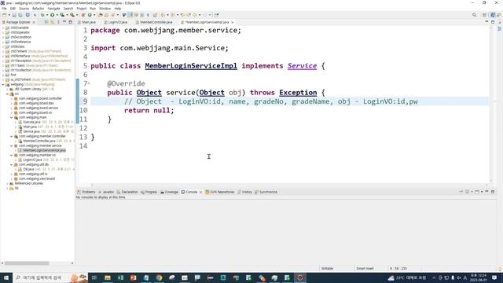
Task: Collapse the com.webjjang.main package
Action: pos(12,117)
